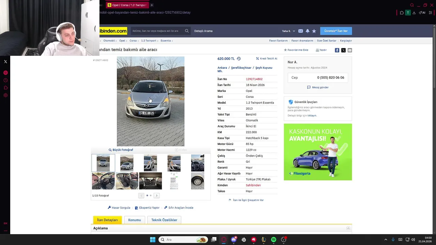The image size is (436, 245).
Task: Open Discord from the taskbar
Action: [x=234, y=240]
